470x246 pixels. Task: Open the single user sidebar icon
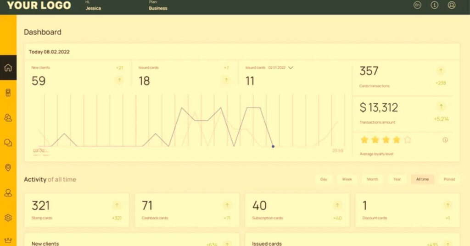click(8, 193)
